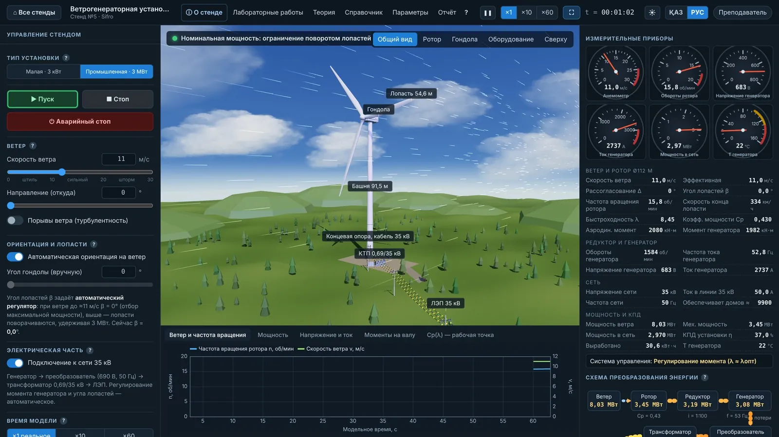Adjust the Скорость ветра slider
This screenshot has width=779, height=437.
pos(80,172)
